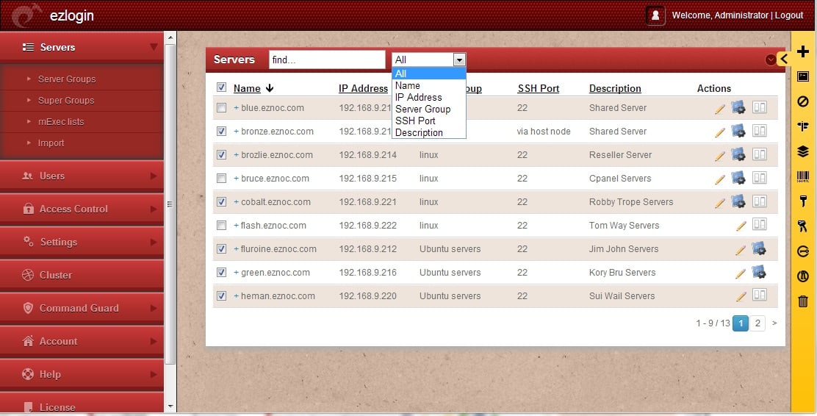Open the Import submenu item
Image resolution: width=817 pixels, height=416 pixels.
point(51,143)
